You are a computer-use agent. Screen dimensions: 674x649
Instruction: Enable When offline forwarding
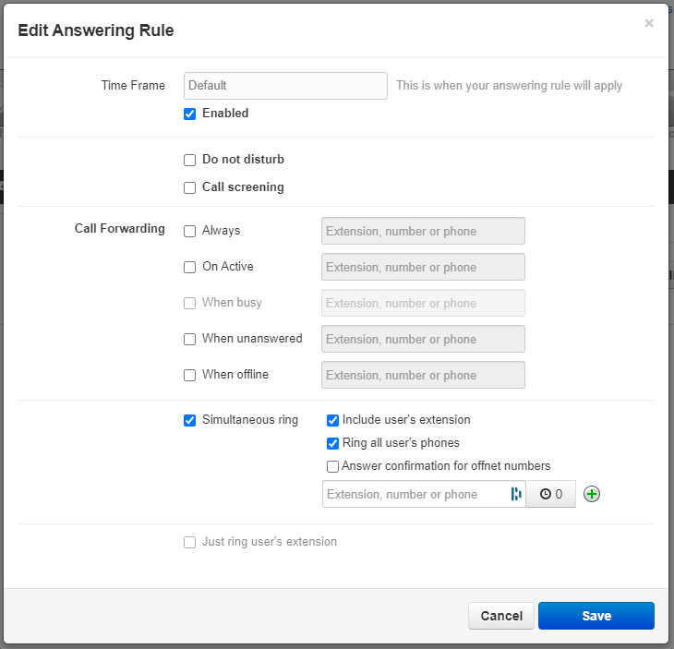(x=189, y=375)
